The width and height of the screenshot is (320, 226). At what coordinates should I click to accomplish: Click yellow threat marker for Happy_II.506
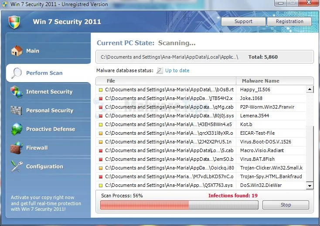pyautogui.click(x=101, y=90)
